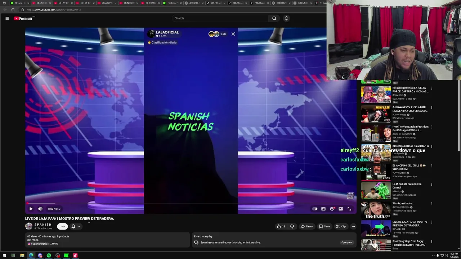This screenshot has width=461, height=259.
Task: Click the video progress bar
Action: [191, 204]
